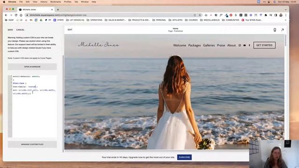
Task: Switch to mobile device preview
Action: click(x=275, y=30)
